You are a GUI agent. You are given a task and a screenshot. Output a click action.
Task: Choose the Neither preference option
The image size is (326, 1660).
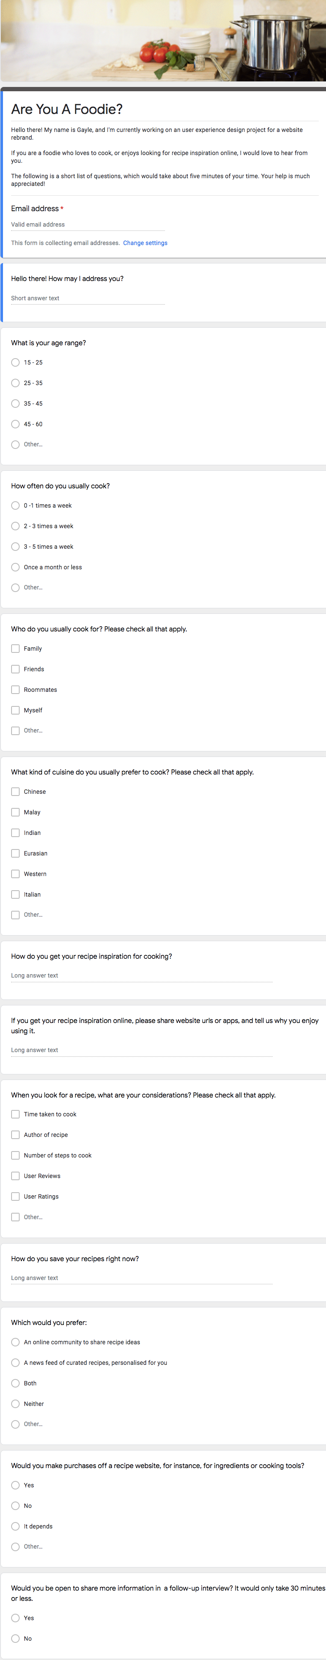coord(15,1403)
